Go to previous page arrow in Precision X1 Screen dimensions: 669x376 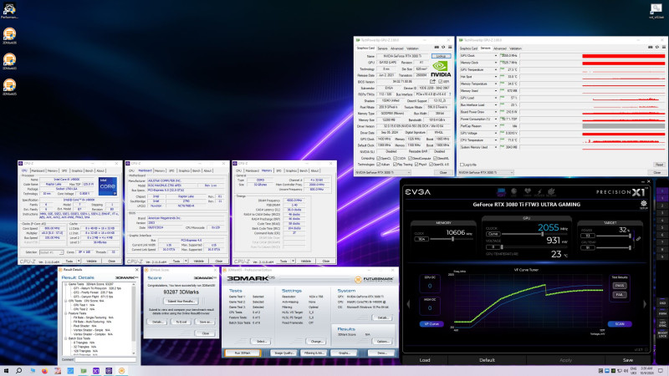coord(408,304)
